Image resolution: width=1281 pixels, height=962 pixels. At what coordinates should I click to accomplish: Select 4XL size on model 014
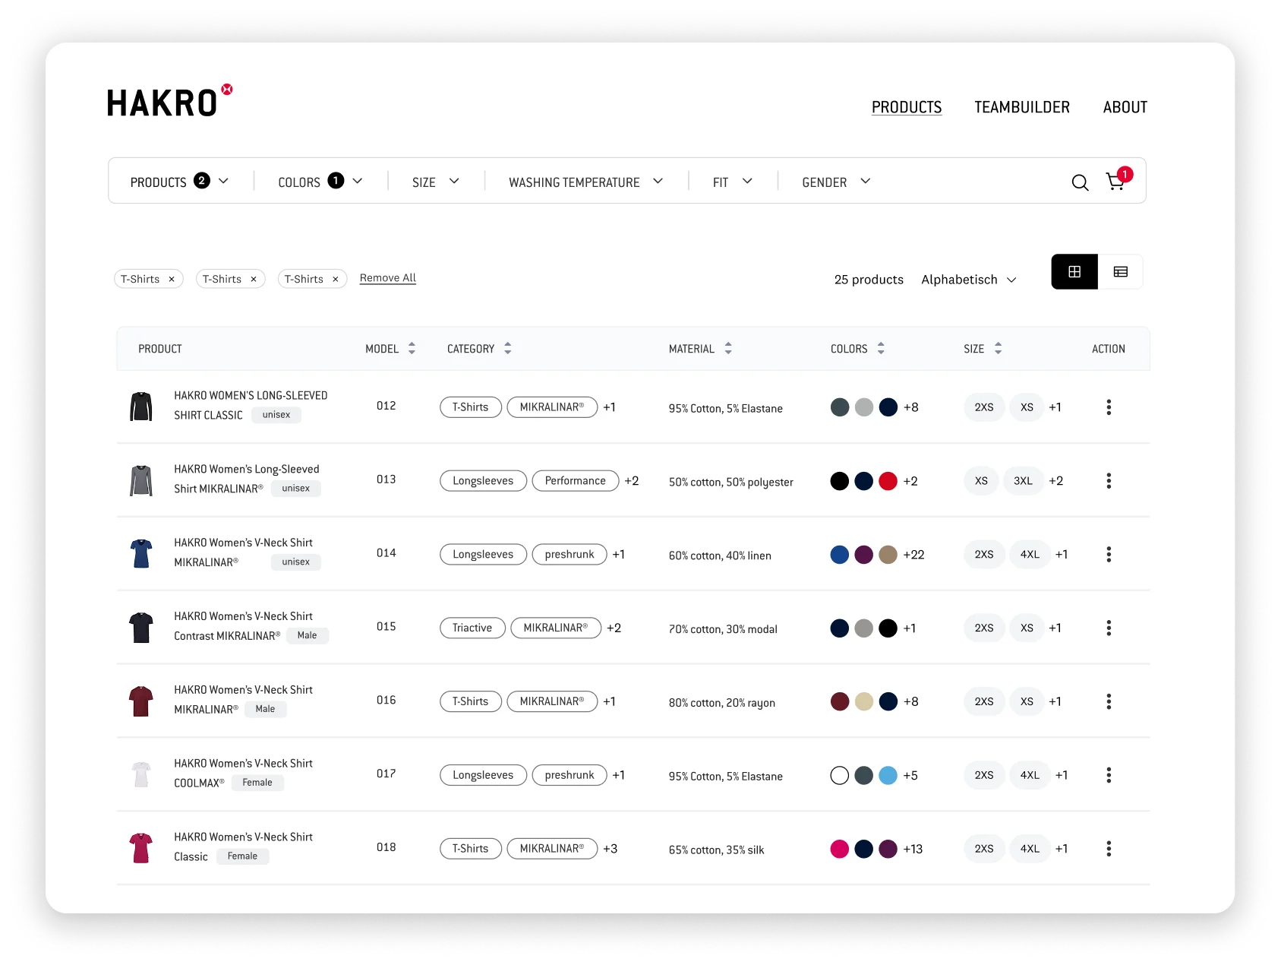click(x=1030, y=555)
